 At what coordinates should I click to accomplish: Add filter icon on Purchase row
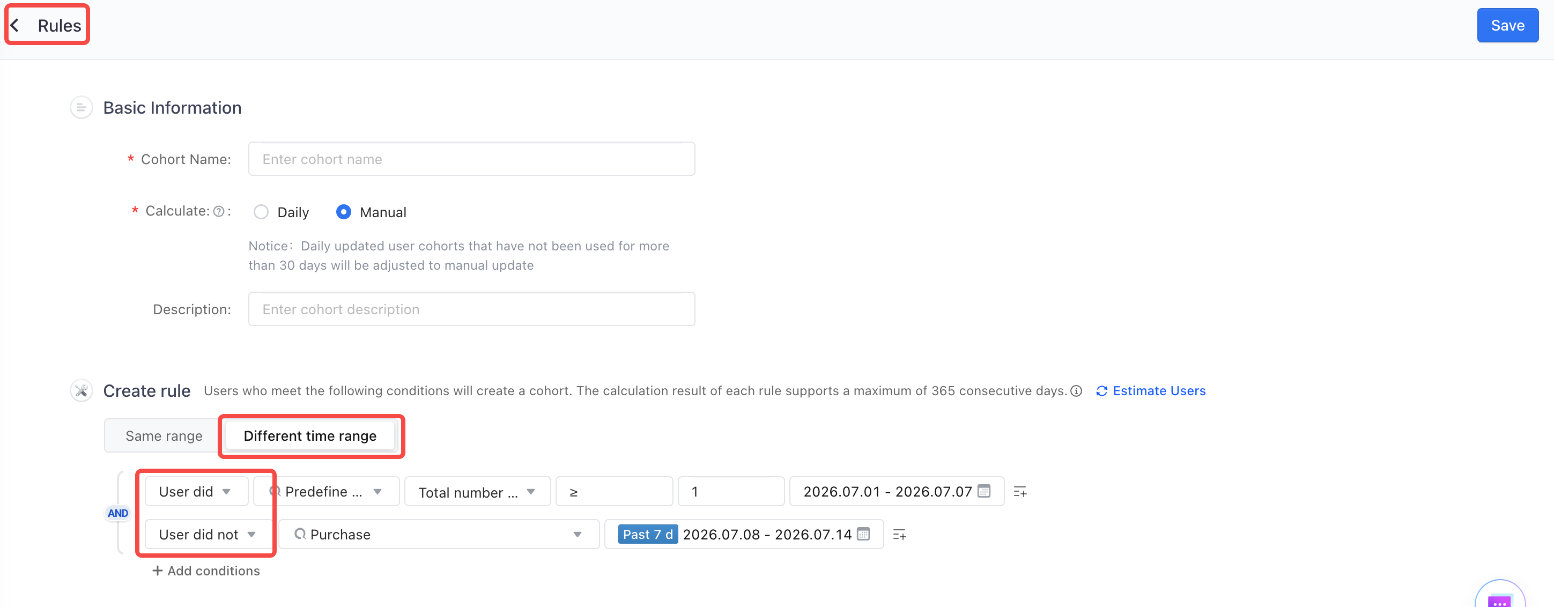click(x=899, y=535)
